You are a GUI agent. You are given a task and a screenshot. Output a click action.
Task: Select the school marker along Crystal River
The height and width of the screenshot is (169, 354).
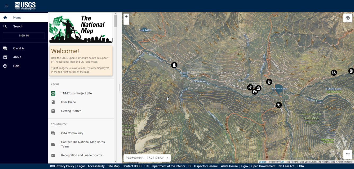click(x=250, y=87)
